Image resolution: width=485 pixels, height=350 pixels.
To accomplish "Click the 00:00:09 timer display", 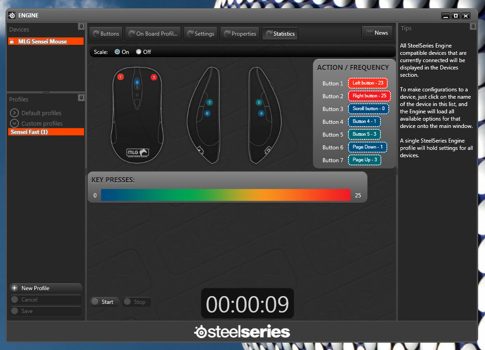I will pos(248,303).
